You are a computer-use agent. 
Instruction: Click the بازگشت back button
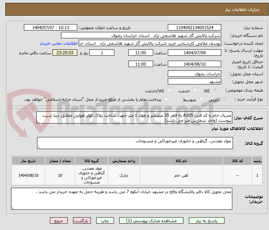point(82,221)
